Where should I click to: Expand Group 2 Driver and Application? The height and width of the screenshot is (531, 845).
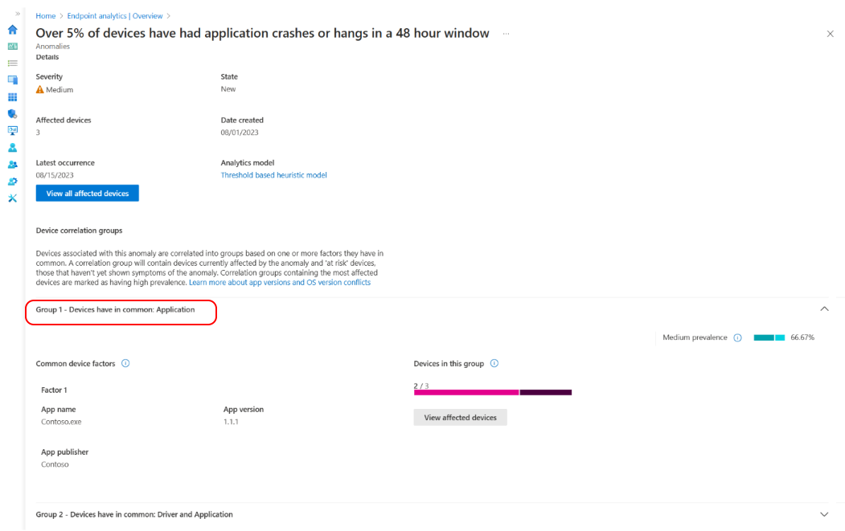tap(824, 514)
